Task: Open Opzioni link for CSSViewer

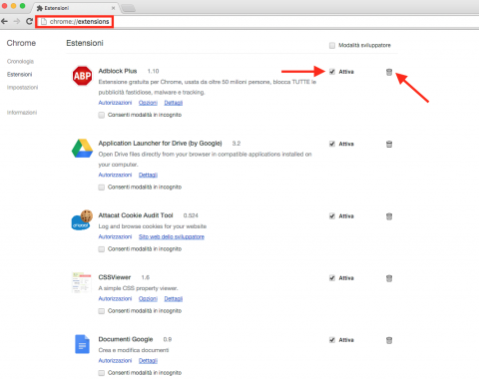Action: click(148, 298)
